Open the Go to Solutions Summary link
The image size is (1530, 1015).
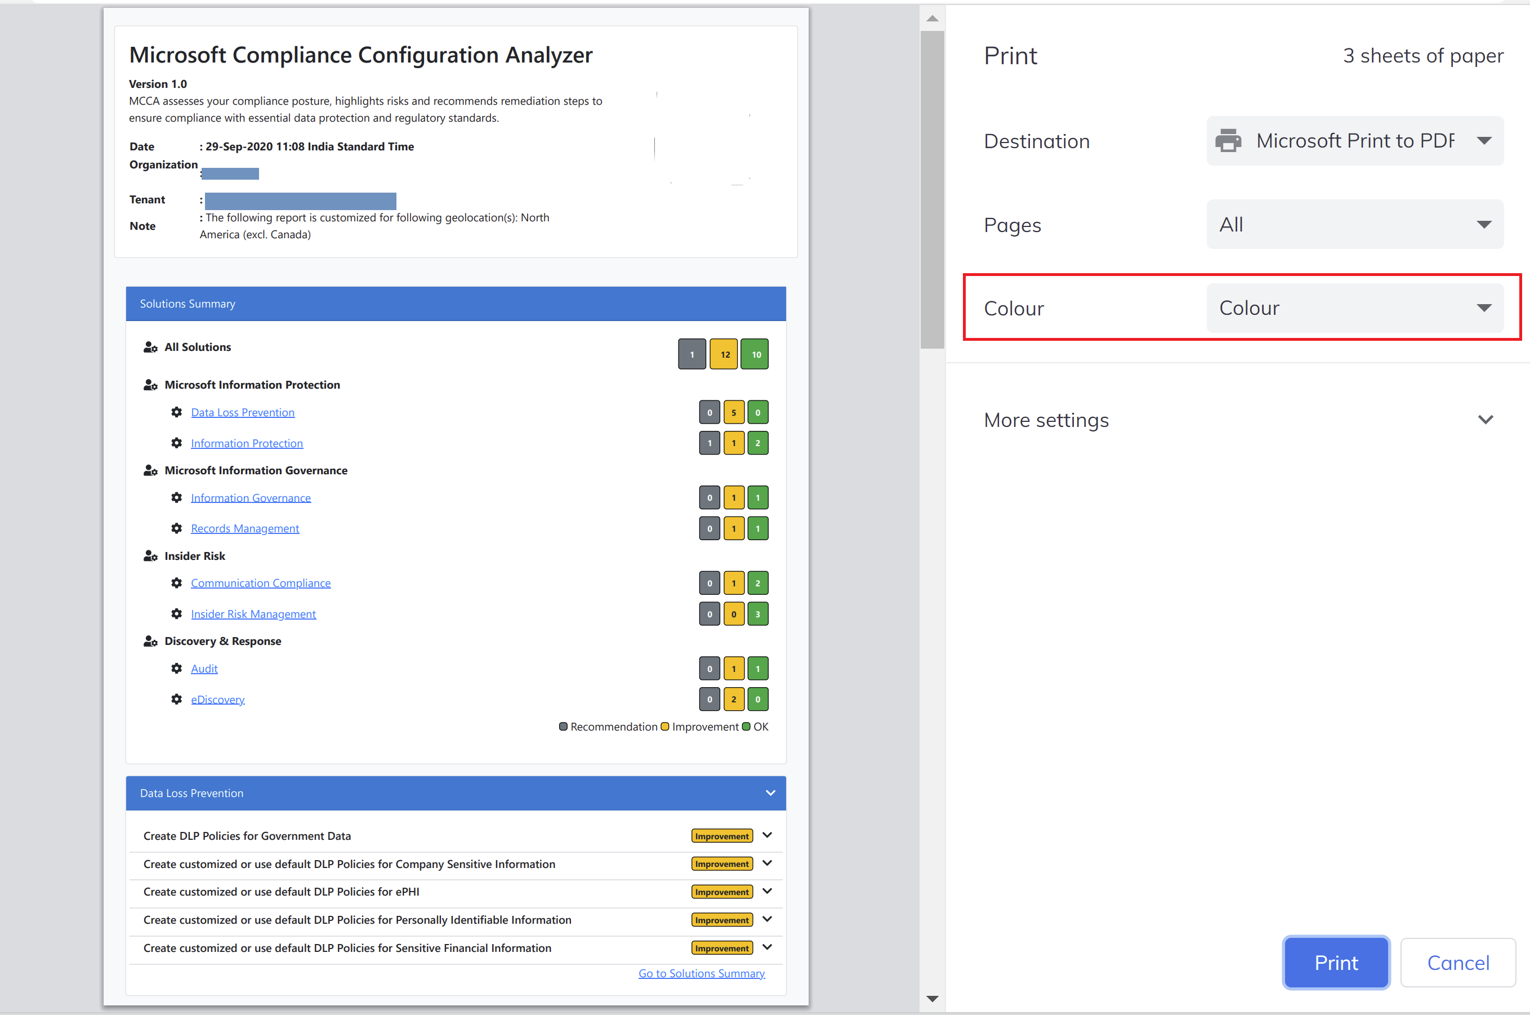[702, 972]
